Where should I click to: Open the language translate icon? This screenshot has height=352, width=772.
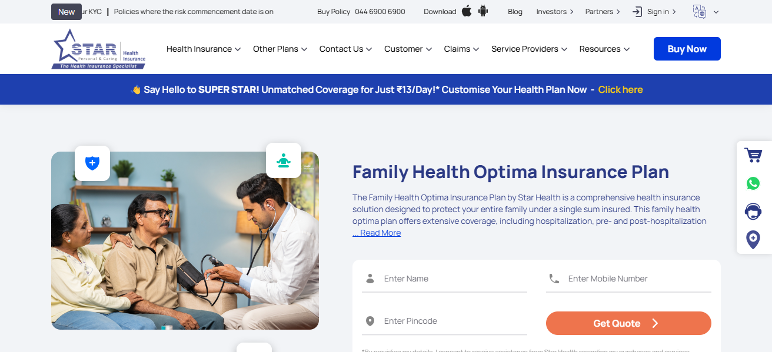pyautogui.click(x=700, y=12)
